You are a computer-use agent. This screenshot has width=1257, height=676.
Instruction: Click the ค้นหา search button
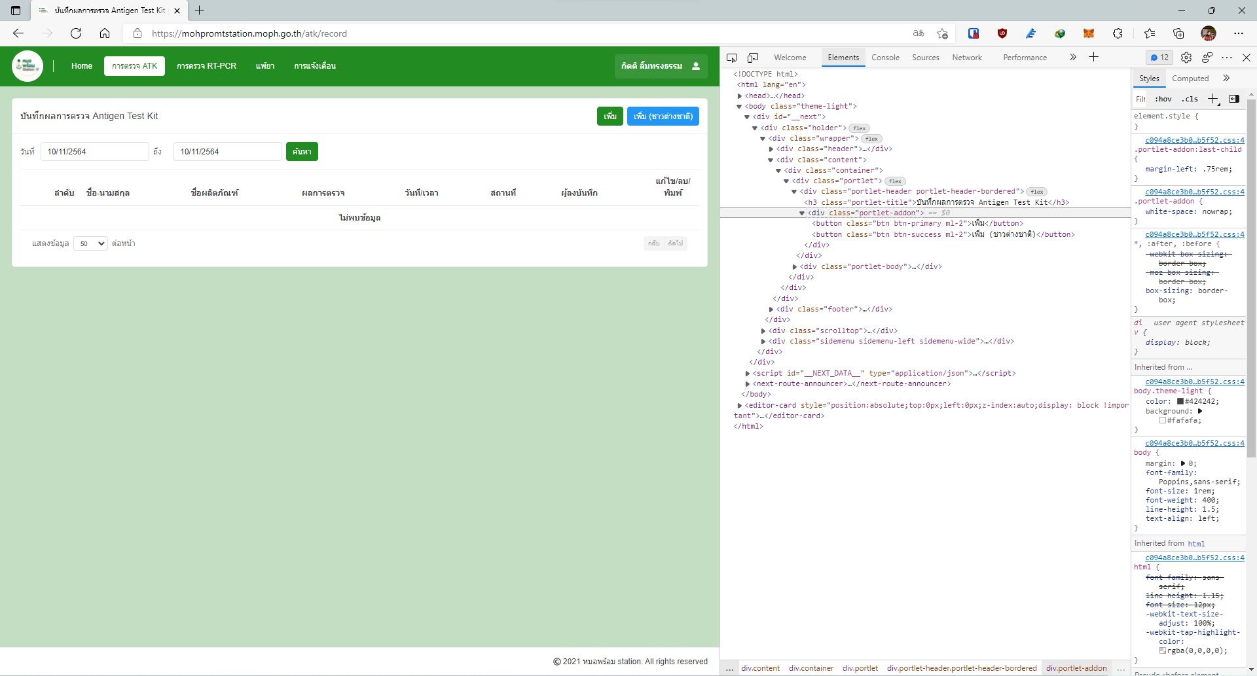[302, 152]
